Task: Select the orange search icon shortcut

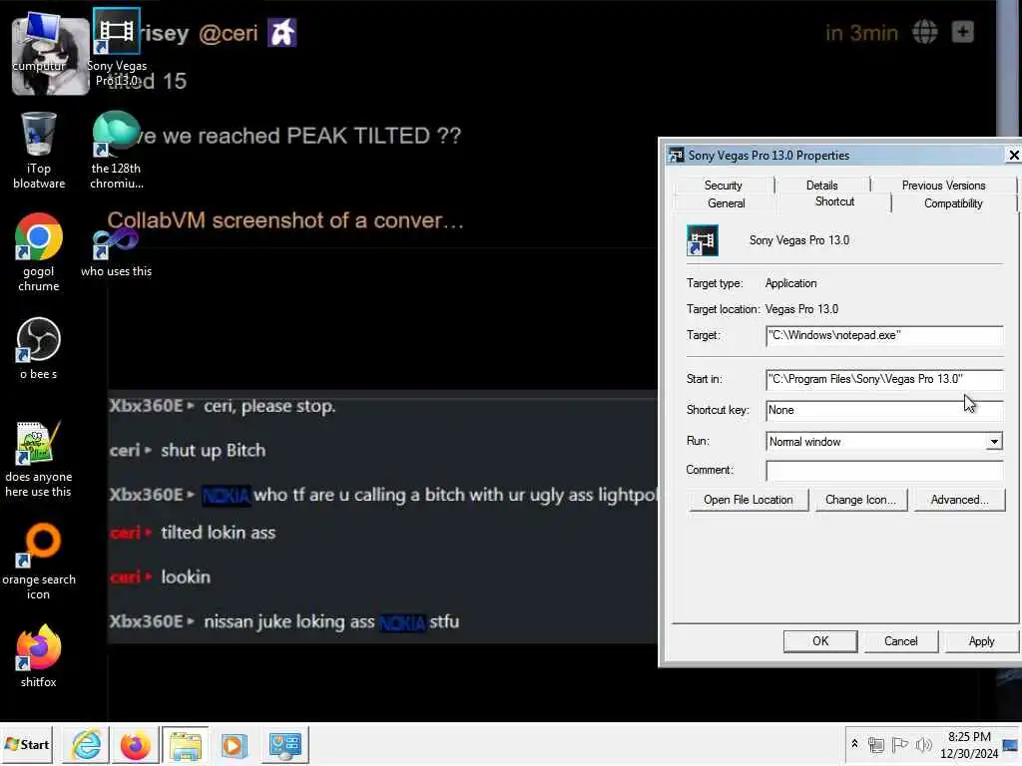Action: [x=39, y=562]
